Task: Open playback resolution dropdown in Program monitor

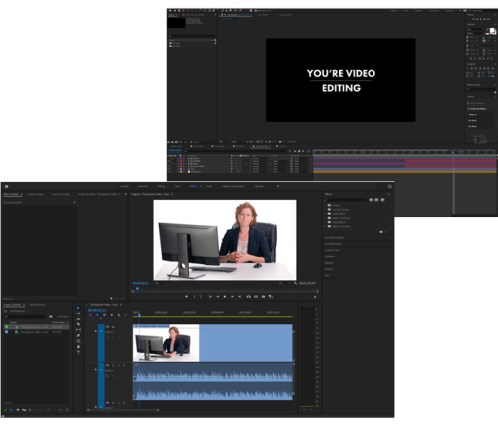Action: click(x=284, y=283)
